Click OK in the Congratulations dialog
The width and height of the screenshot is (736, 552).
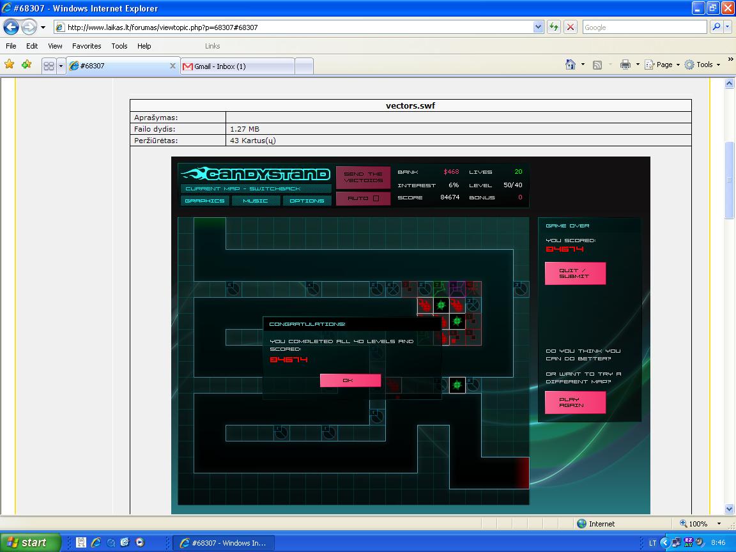[350, 380]
